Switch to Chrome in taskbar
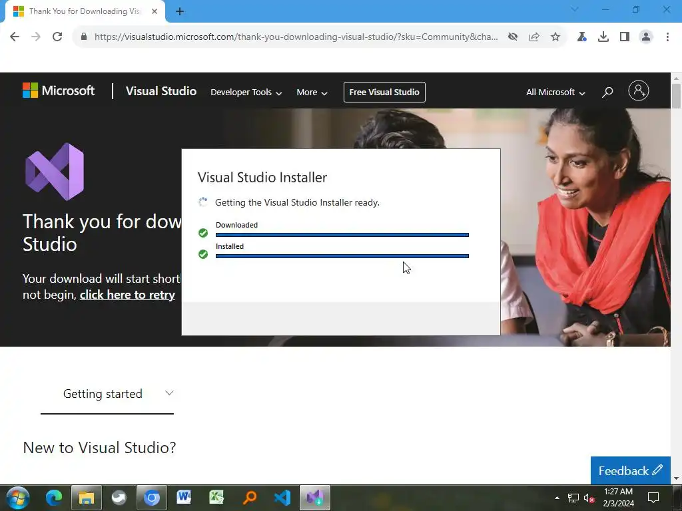The height and width of the screenshot is (511, 682). (x=152, y=498)
